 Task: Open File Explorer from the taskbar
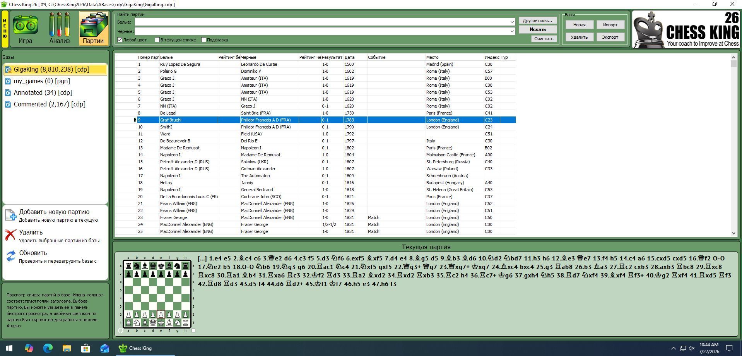pyautogui.click(x=67, y=348)
